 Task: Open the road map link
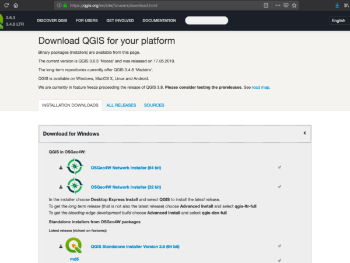(260, 87)
